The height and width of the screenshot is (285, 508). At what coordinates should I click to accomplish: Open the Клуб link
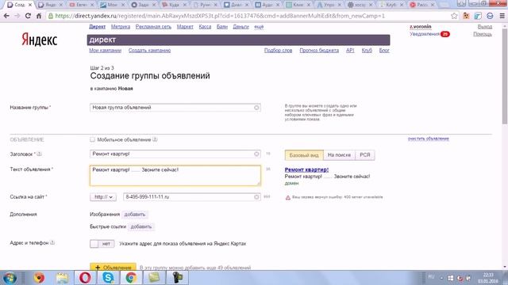tap(367, 51)
